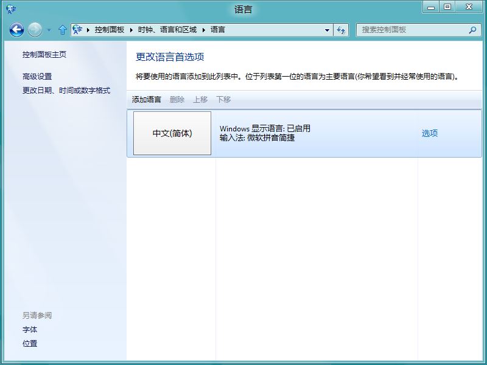Expand the arrow after 控制面板 breadcrumb
Viewport: 487px width, 365px height.
[131, 30]
